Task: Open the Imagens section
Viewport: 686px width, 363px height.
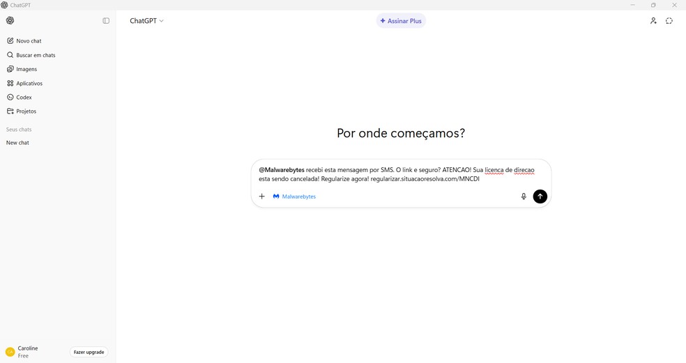Action: click(58, 69)
